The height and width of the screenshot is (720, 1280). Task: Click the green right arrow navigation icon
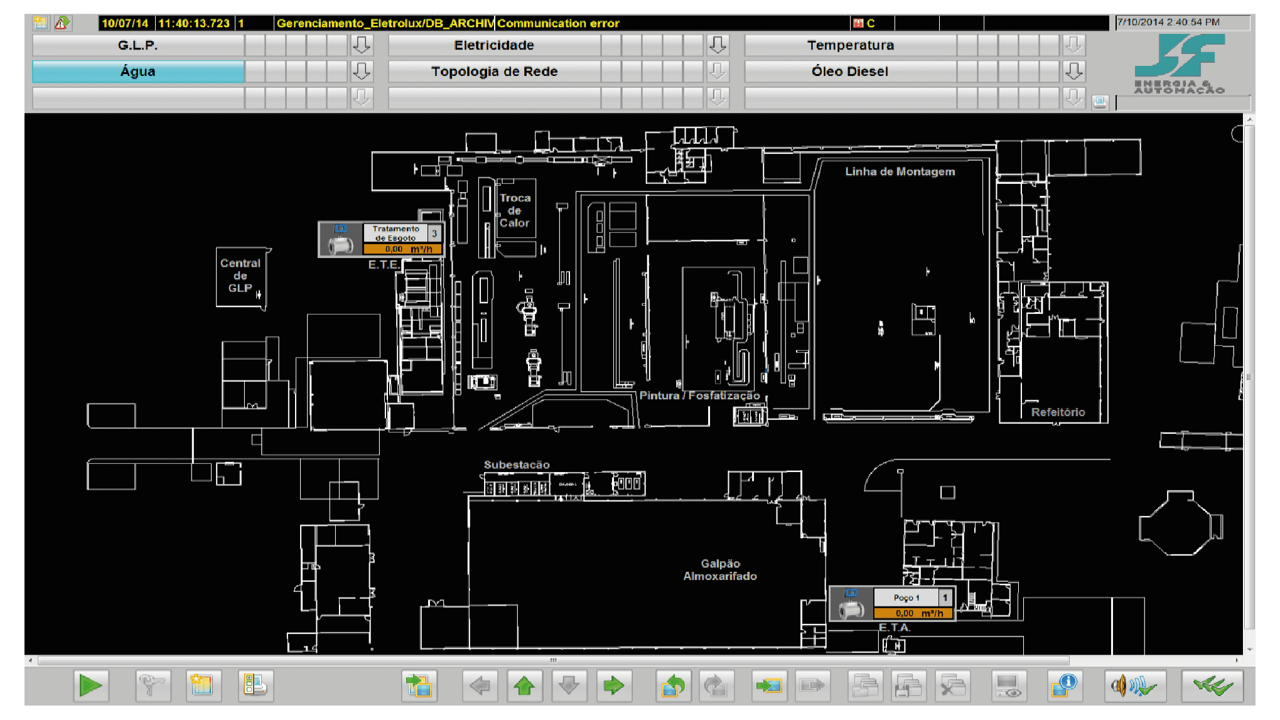613,685
